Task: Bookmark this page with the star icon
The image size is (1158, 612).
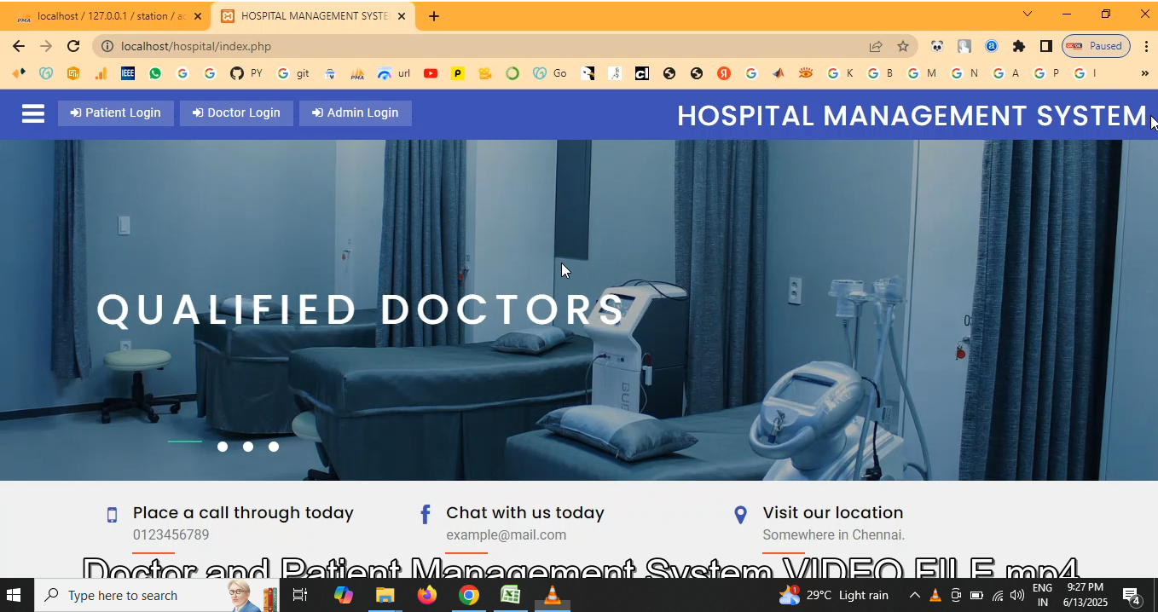Action: (x=903, y=46)
